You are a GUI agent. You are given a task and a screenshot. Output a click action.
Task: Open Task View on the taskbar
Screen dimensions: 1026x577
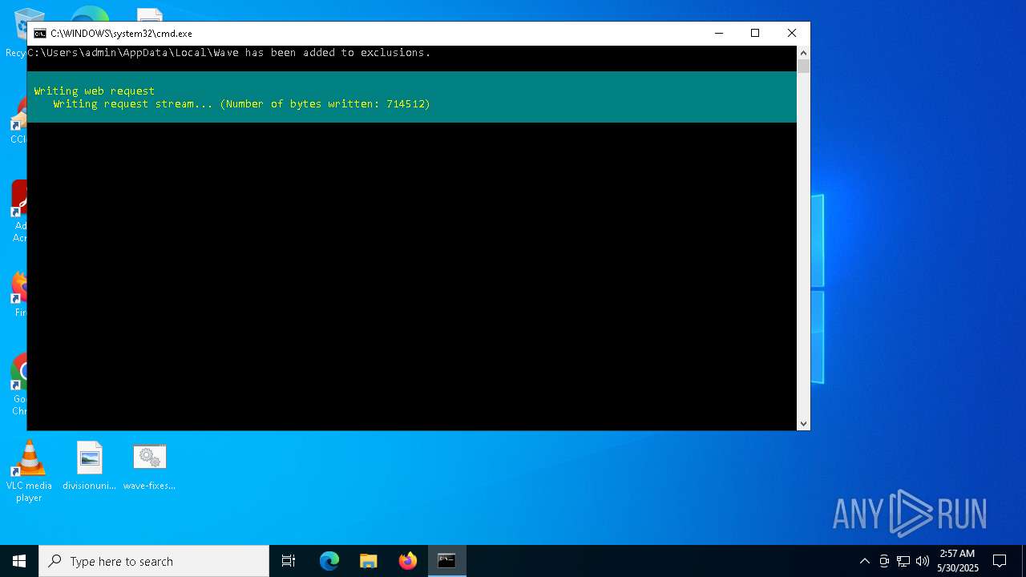point(289,561)
